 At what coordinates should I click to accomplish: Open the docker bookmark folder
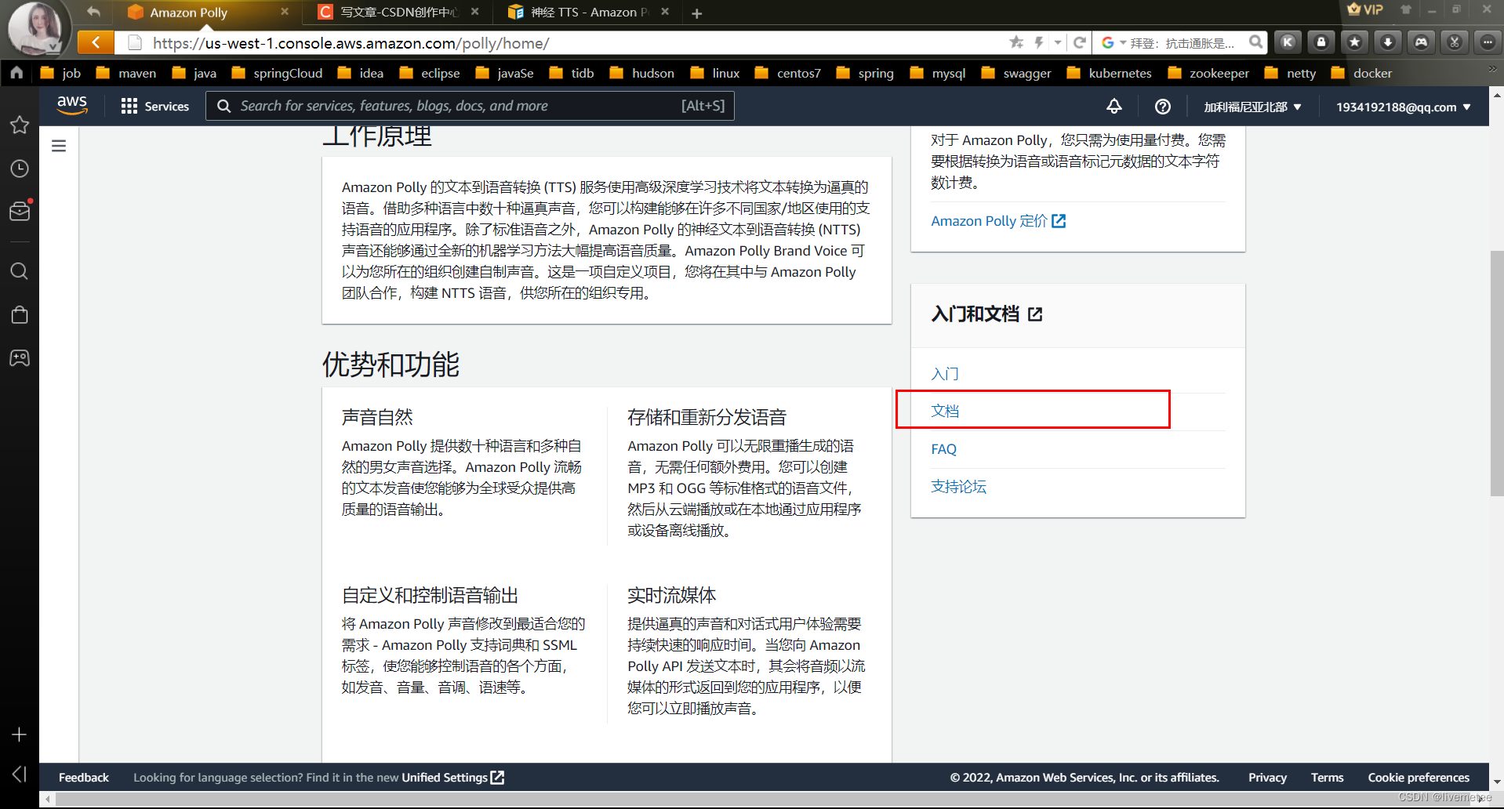(1361, 73)
